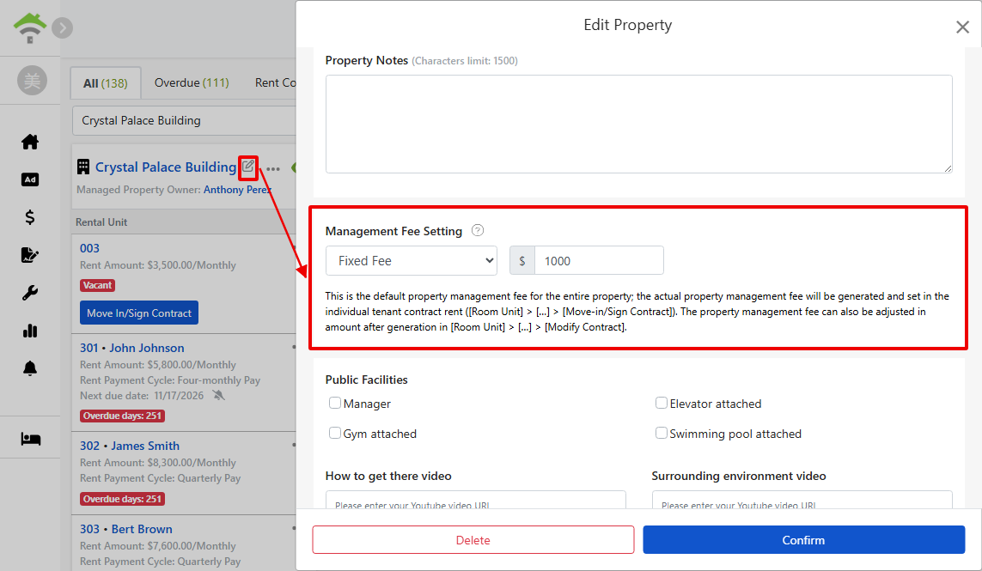Screen dimensions: 982x571
Task: Open unit 301 John Johnson link
Action: coord(132,348)
